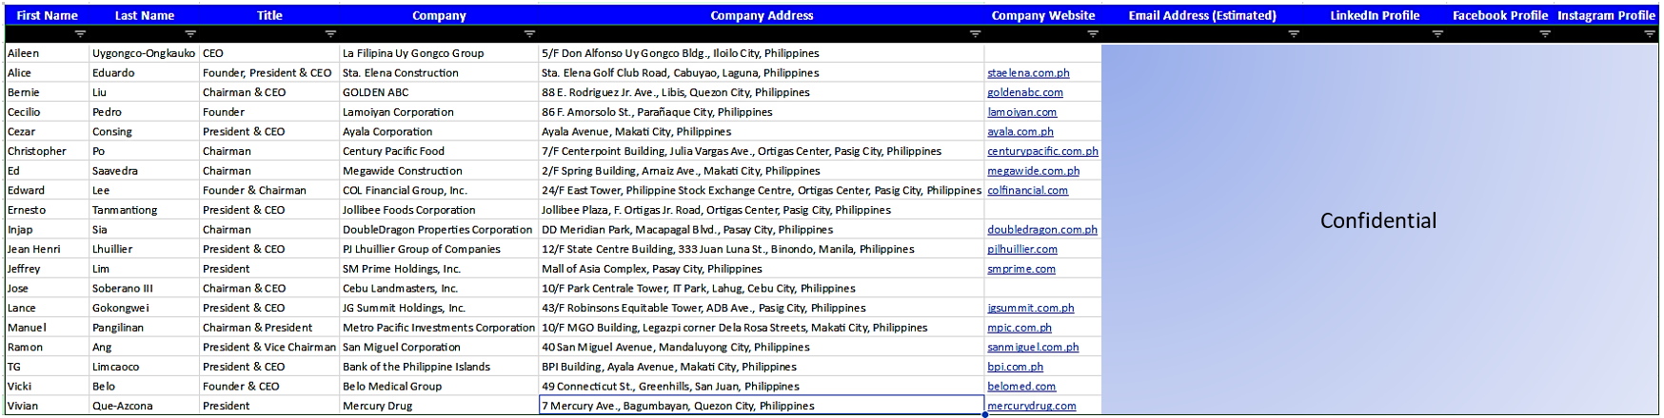Viewport: 1664px width, 418px height.
Task: Select the President & Vice Chairman title cell
Action: coord(270,348)
